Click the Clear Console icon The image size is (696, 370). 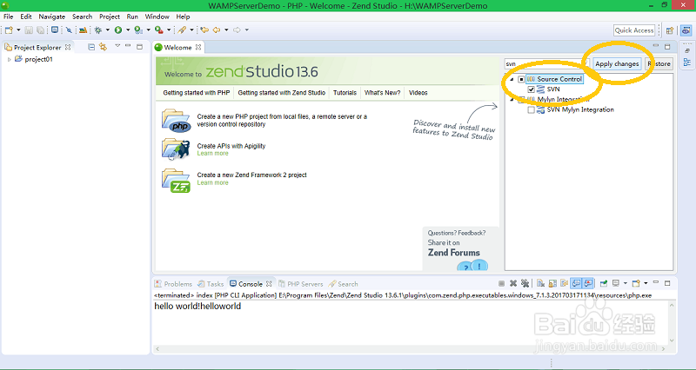[540, 284]
